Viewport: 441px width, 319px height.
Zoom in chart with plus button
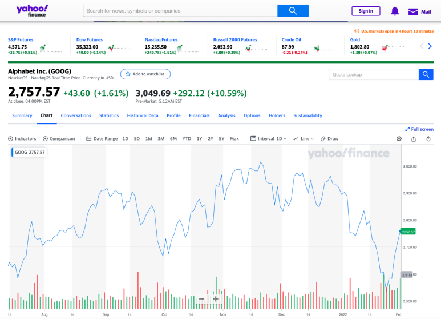(x=216, y=299)
